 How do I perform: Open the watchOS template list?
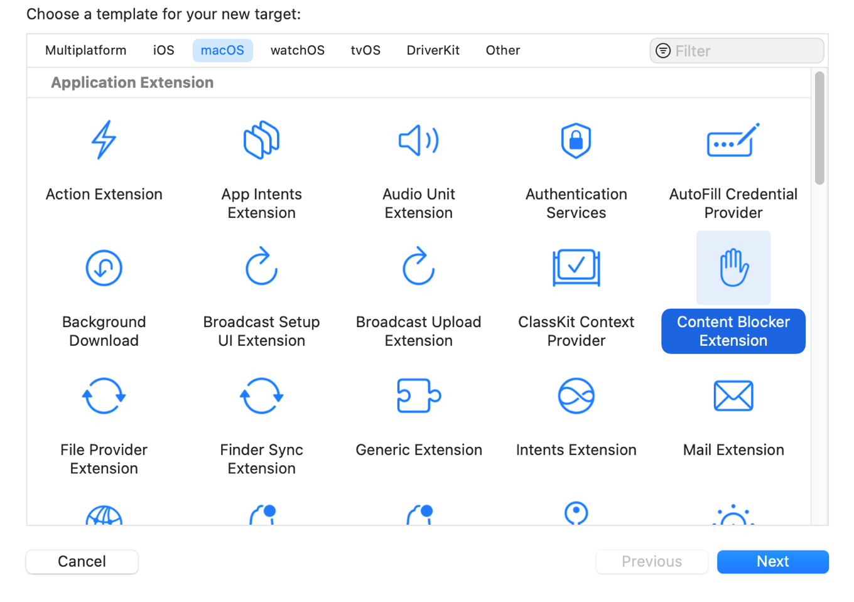[x=297, y=50]
